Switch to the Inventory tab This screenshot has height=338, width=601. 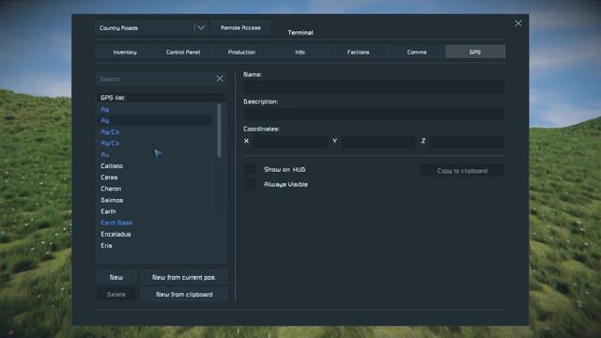click(125, 52)
